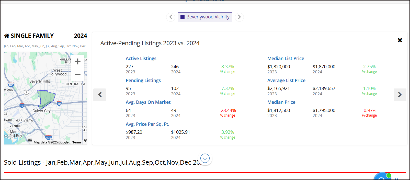This screenshot has height=180, width=410.
Task: Open the Median List Price link
Action: (286, 59)
